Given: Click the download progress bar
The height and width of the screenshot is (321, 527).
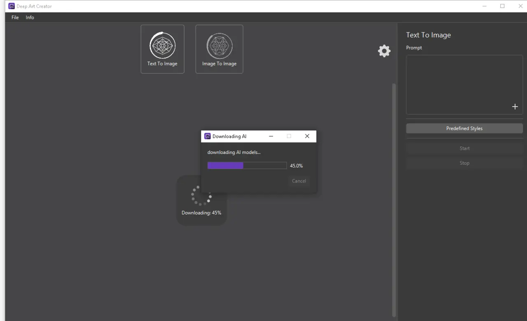Looking at the screenshot, I should click(x=247, y=165).
